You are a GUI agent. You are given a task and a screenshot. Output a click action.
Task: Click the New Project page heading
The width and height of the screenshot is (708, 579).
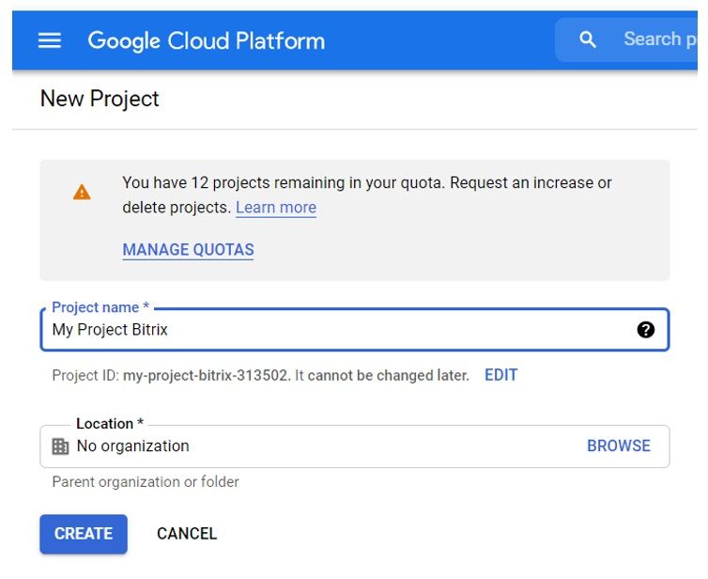(100, 99)
